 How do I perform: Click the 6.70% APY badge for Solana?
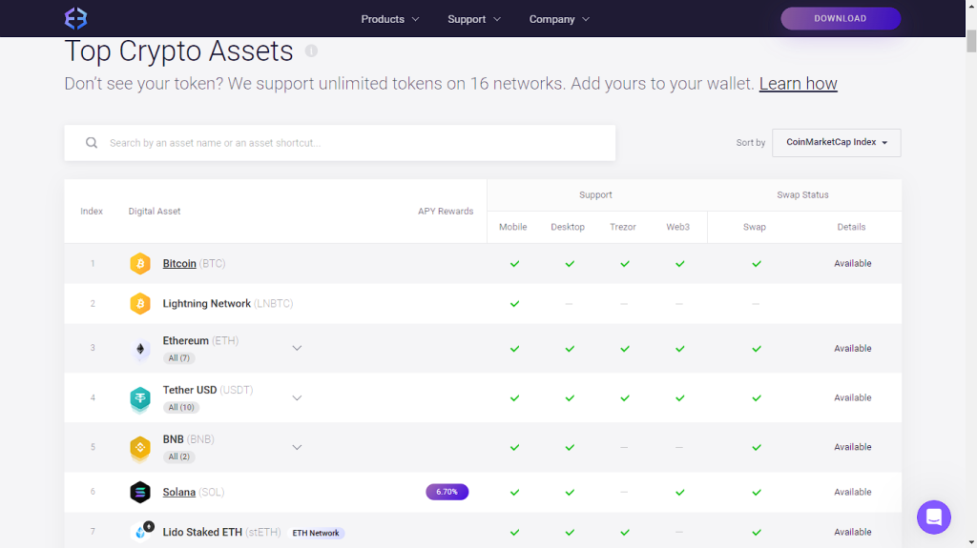[x=447, y=492]
